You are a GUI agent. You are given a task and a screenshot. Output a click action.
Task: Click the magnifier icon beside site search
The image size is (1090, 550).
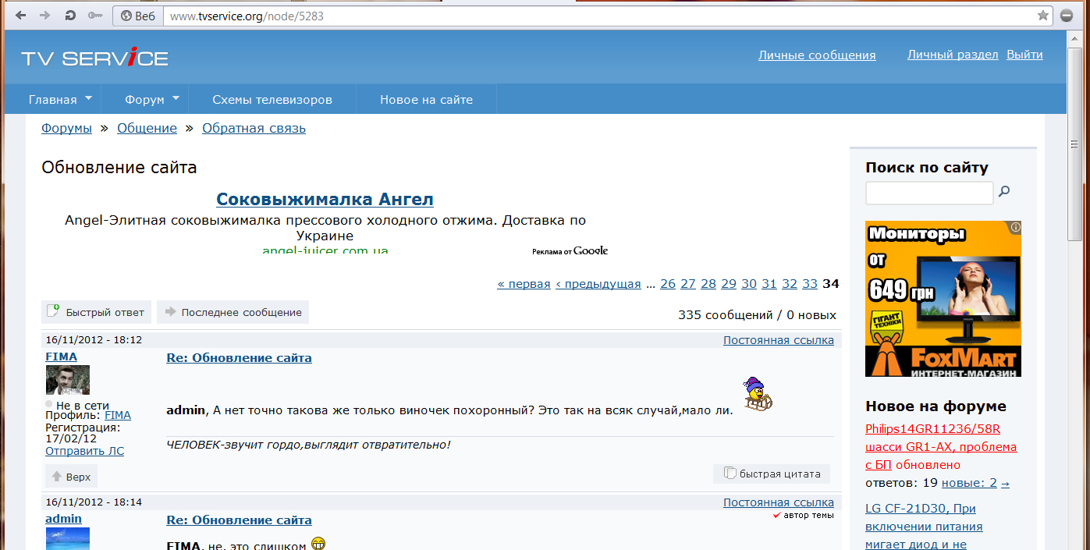[1005, 191]
